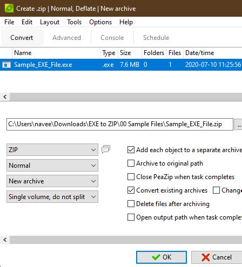Click the red X Cancel button
This screenshot has width=242, height=267.
click(x=217, y=257)
